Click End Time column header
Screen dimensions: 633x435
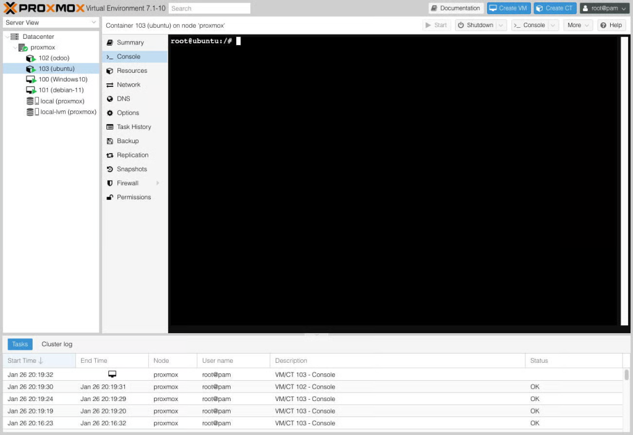112,360
